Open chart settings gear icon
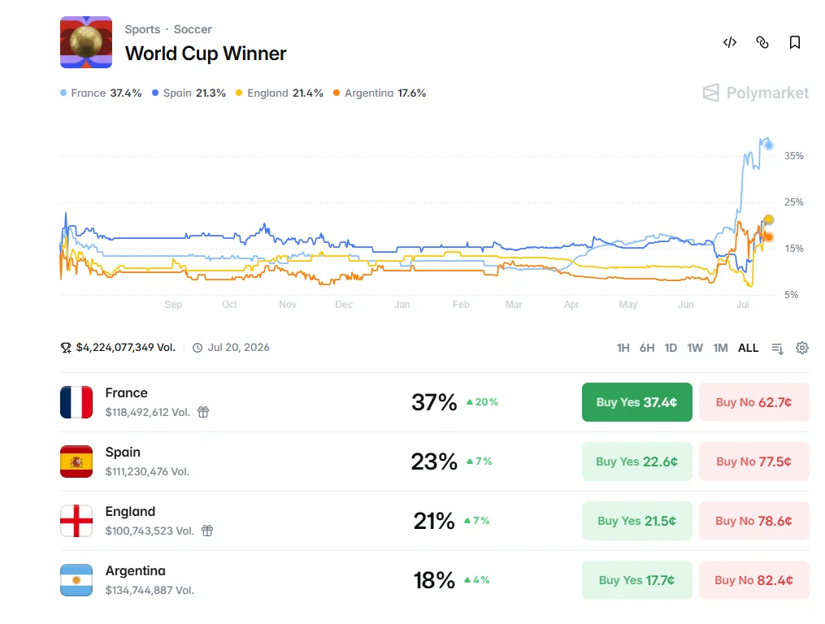This screenshot has width=825, height=624. pos(802,348)
